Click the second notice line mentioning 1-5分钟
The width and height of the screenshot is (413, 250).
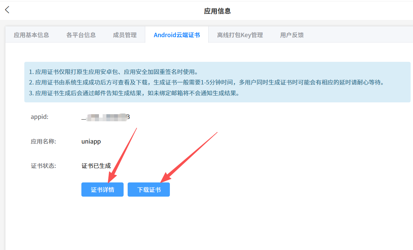click(206, 82)
